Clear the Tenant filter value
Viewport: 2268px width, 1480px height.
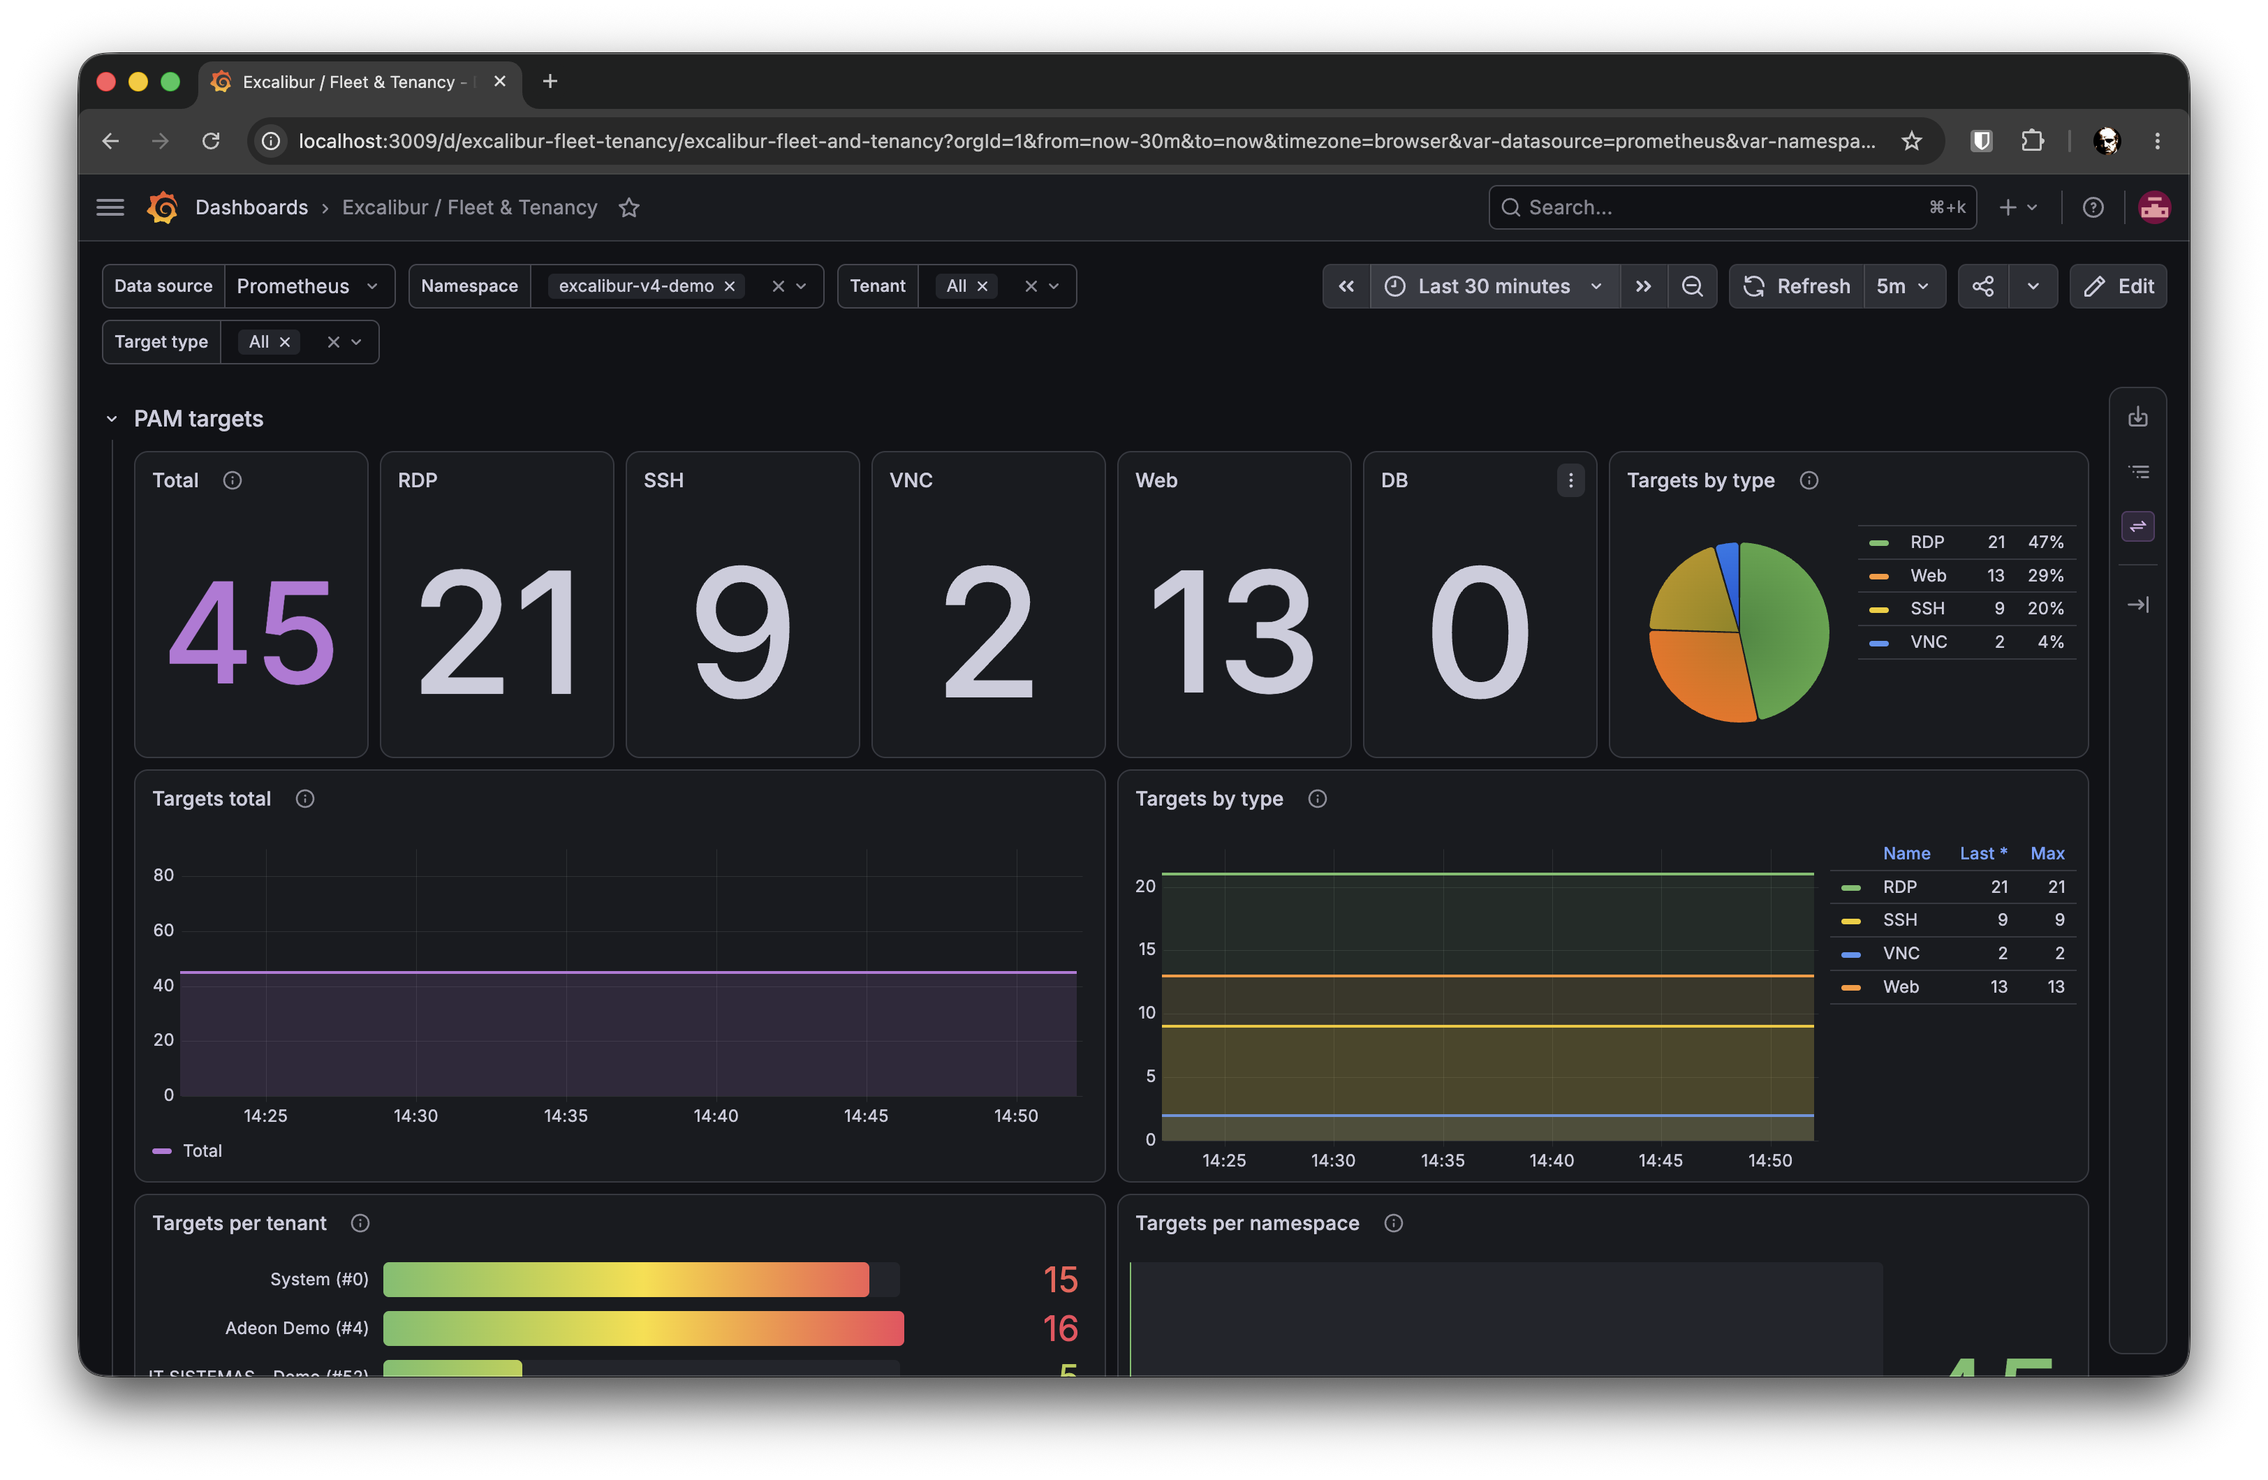click(x=1030, y=286)
